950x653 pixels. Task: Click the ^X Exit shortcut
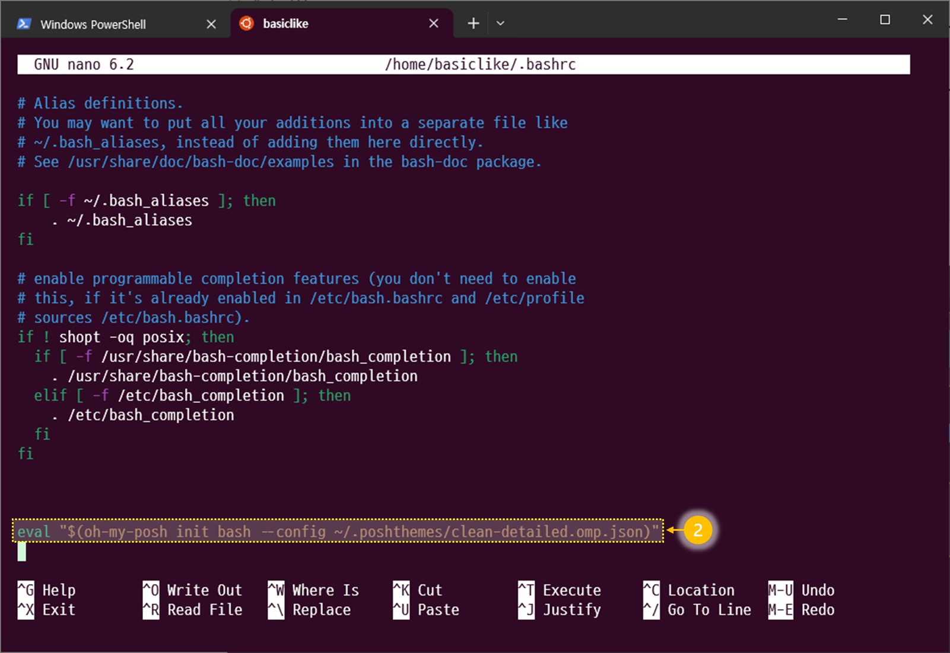pos(47,610)
